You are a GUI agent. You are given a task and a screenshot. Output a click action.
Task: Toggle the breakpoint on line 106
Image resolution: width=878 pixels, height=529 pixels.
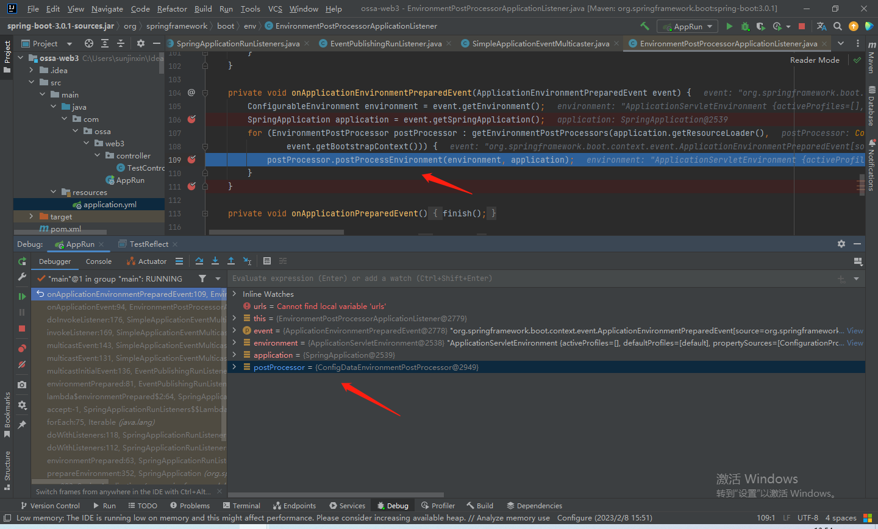click(x=191, y=119)
